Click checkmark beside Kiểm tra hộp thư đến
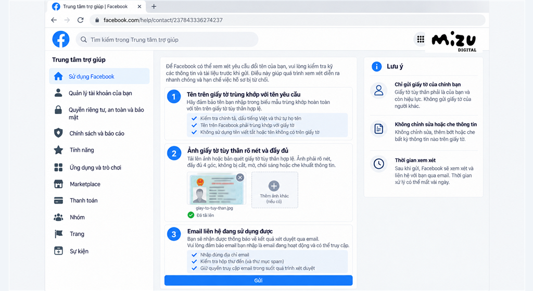 [x=194, y=261]
